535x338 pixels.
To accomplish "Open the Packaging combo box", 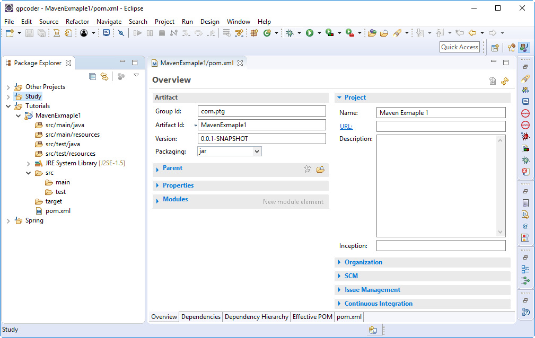I will [230, 152].
